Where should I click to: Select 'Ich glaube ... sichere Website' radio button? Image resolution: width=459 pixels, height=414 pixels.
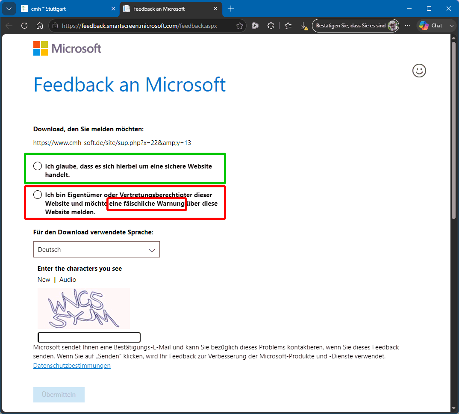[38, 166]
